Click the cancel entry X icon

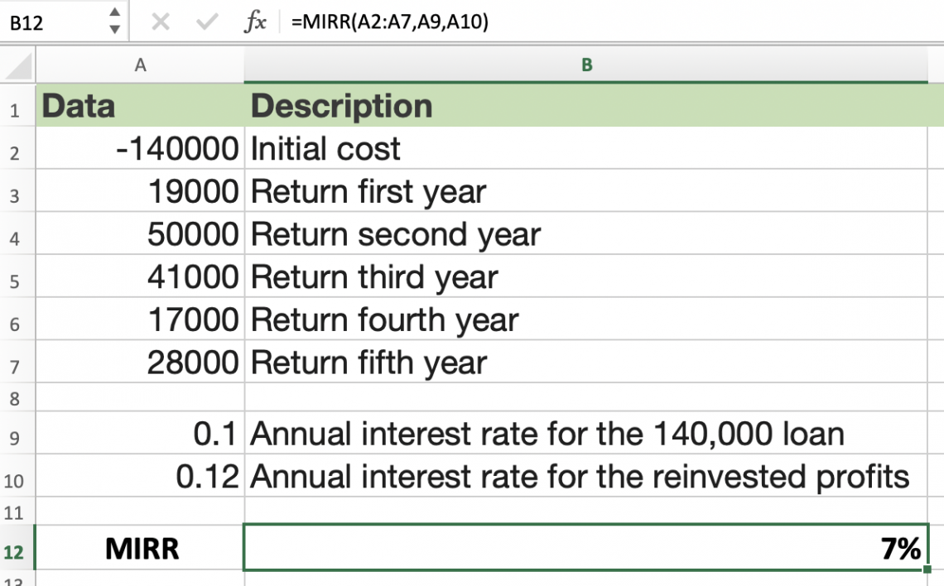[x=160, y=22]
